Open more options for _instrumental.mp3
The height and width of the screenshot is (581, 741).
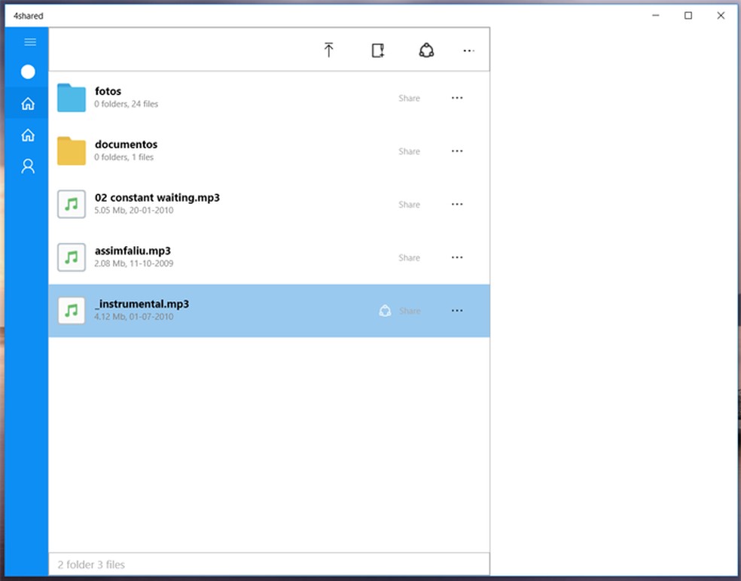click(457, 311)
